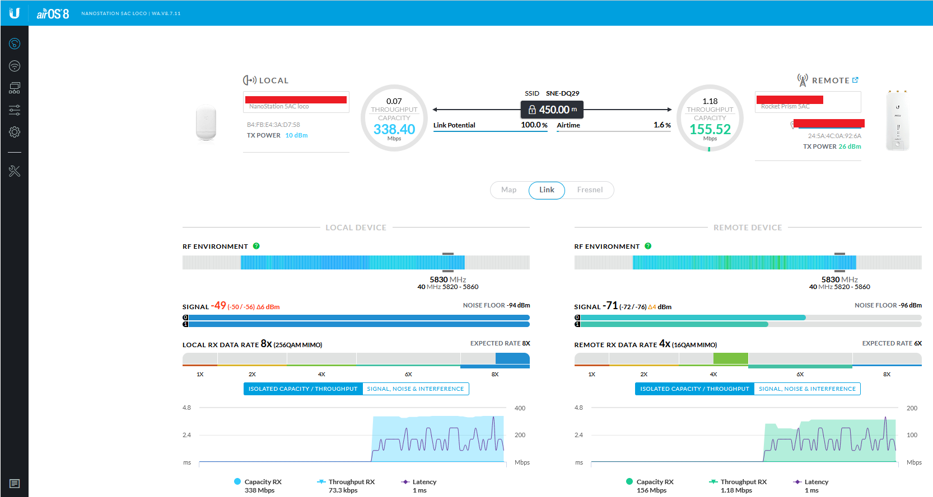Click the local RF environment spectrum bar
Image resolution: width=933 pixels, height=497 pixels.
(356, 262)
